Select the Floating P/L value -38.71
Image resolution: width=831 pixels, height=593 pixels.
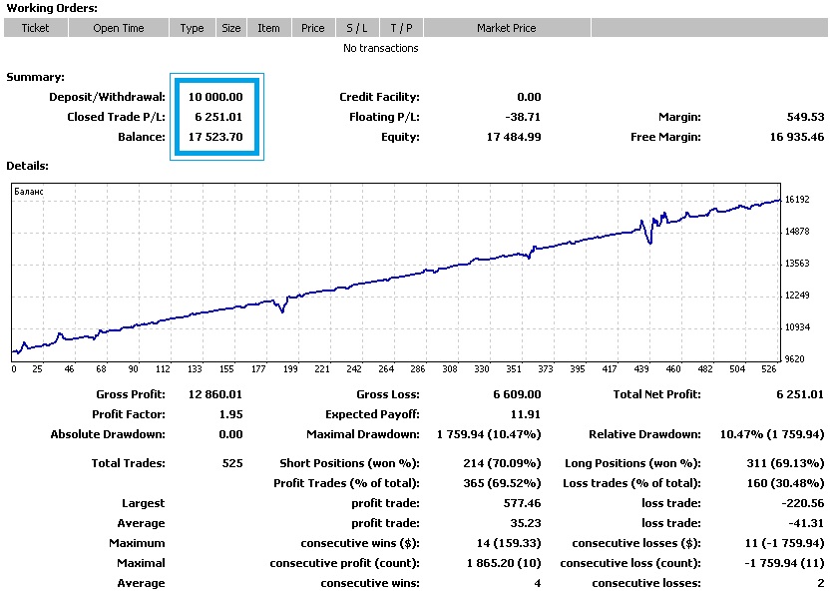523,117
